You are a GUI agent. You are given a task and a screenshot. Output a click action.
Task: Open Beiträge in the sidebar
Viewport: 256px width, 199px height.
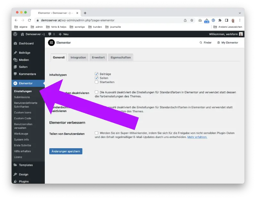(x=28, y=53)
